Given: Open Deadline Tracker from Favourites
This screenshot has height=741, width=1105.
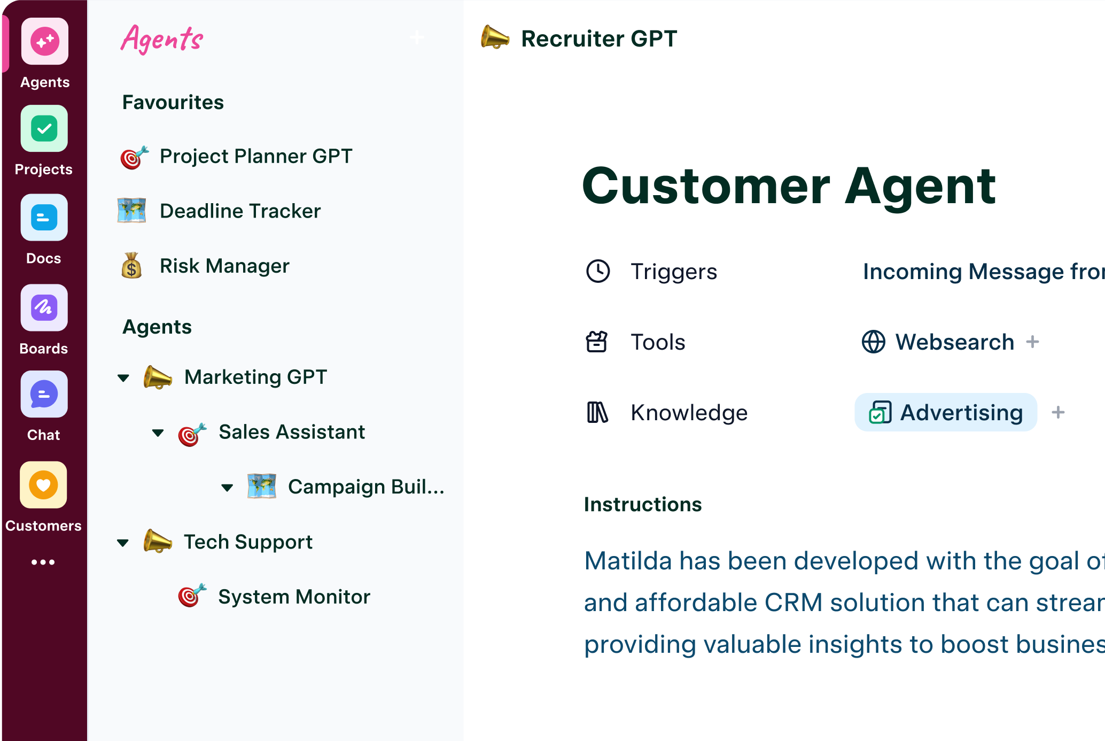Looking at the screenshot, I should click(240, 211).
